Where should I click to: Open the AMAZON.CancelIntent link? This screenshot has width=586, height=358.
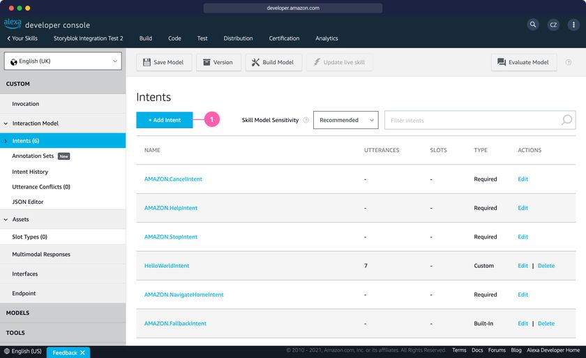pyautogui.click(x=173, y=179)
